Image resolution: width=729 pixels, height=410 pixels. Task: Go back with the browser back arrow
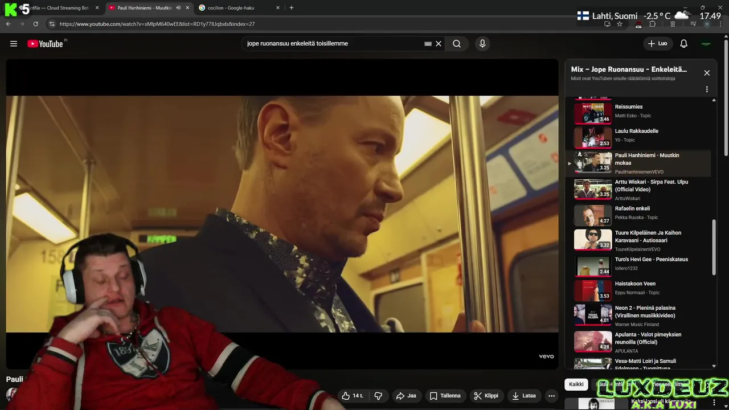pos(9,24)
